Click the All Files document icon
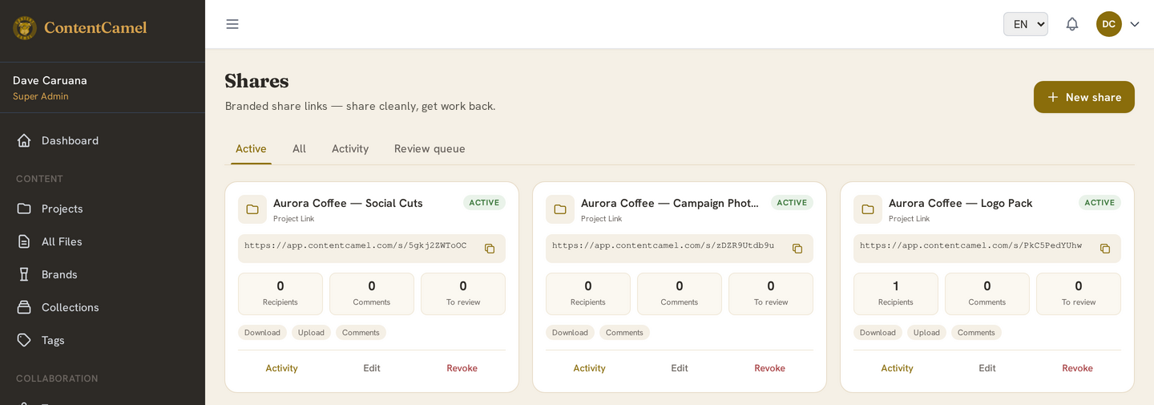Image resolution: width=1154 pixels, height=405 pixels. tap(24, 241)
